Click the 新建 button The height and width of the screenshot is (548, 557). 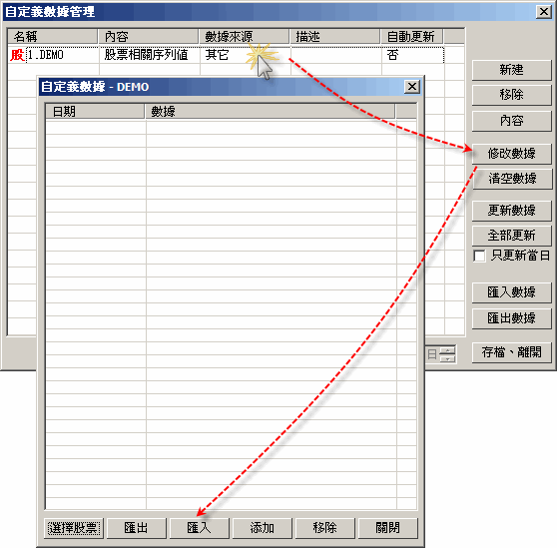coord(511,70)
